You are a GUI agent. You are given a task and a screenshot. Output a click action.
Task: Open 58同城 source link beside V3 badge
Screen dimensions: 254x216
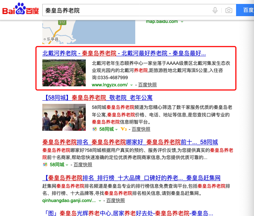tap(107, 129)
